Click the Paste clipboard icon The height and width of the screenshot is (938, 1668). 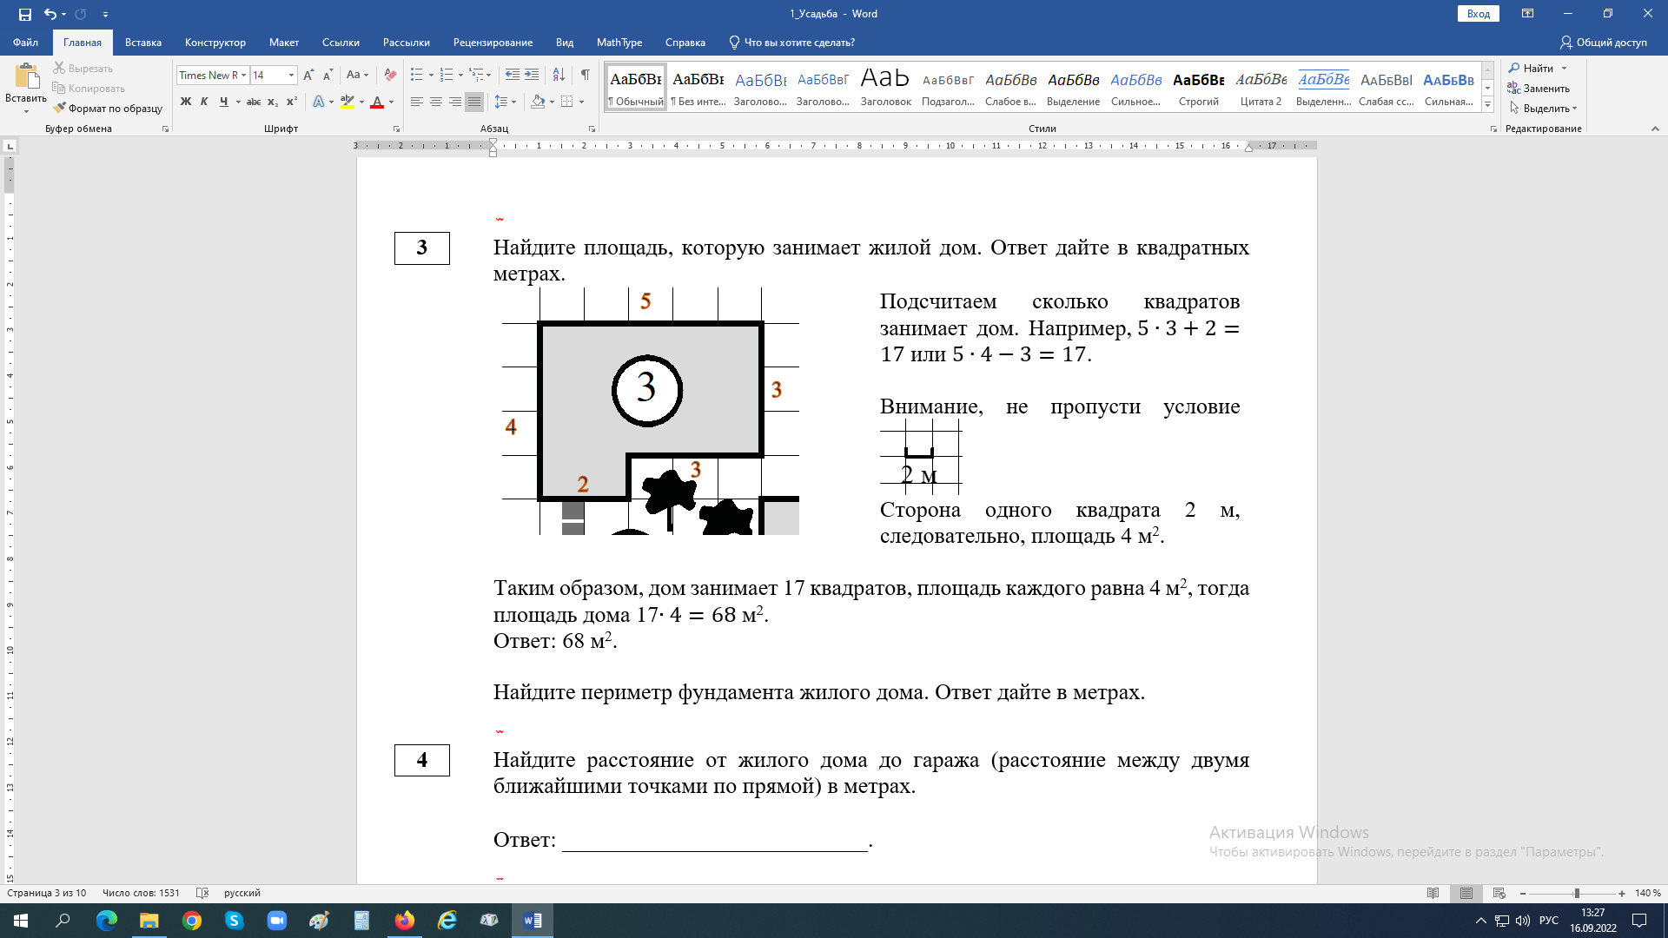pyautogui.click(x=26, y=77)
